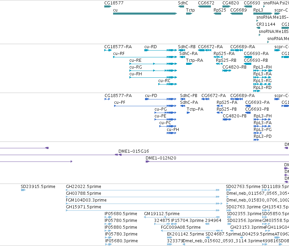This screenshot has width=289, height=246.
Task: Click the CG6689-RA transcript label
Action: pos(242,47)
